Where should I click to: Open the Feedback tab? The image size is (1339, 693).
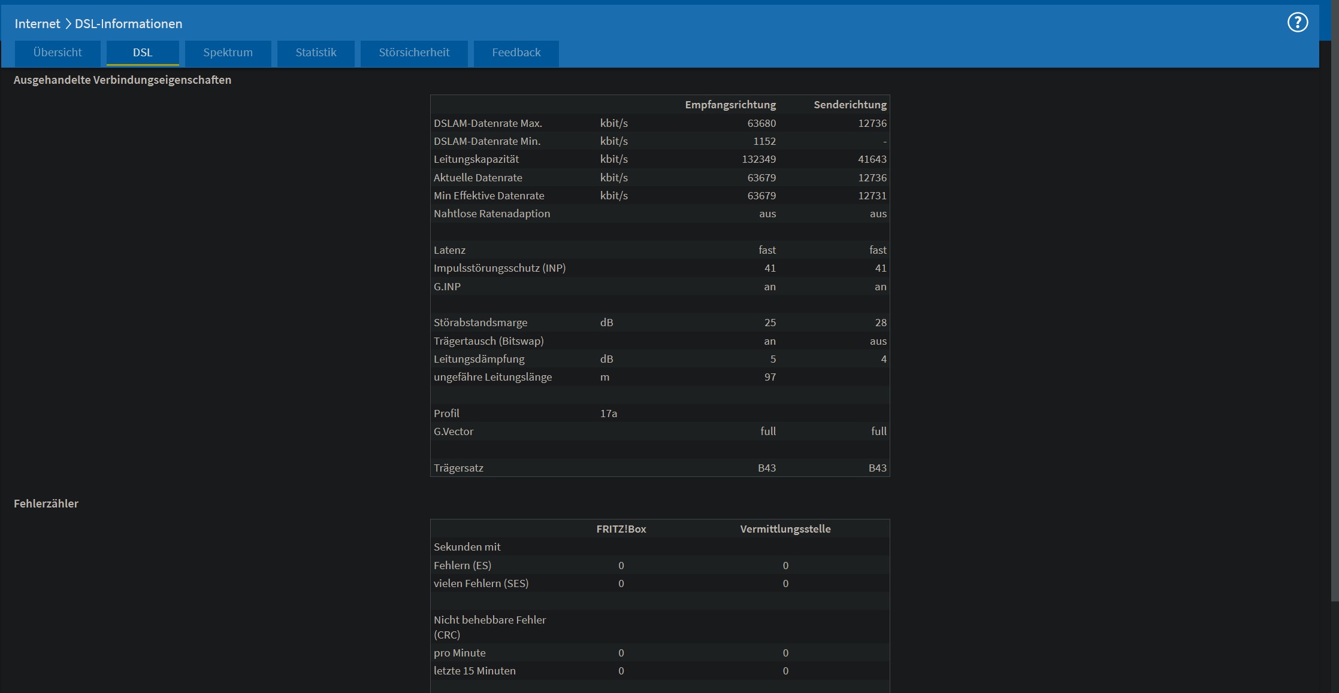tap(516, 53)
